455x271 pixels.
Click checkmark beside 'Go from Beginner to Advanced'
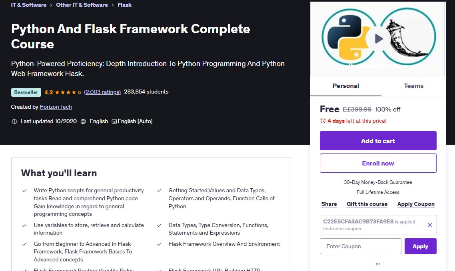pyautogui.click(x=25, y=244)
